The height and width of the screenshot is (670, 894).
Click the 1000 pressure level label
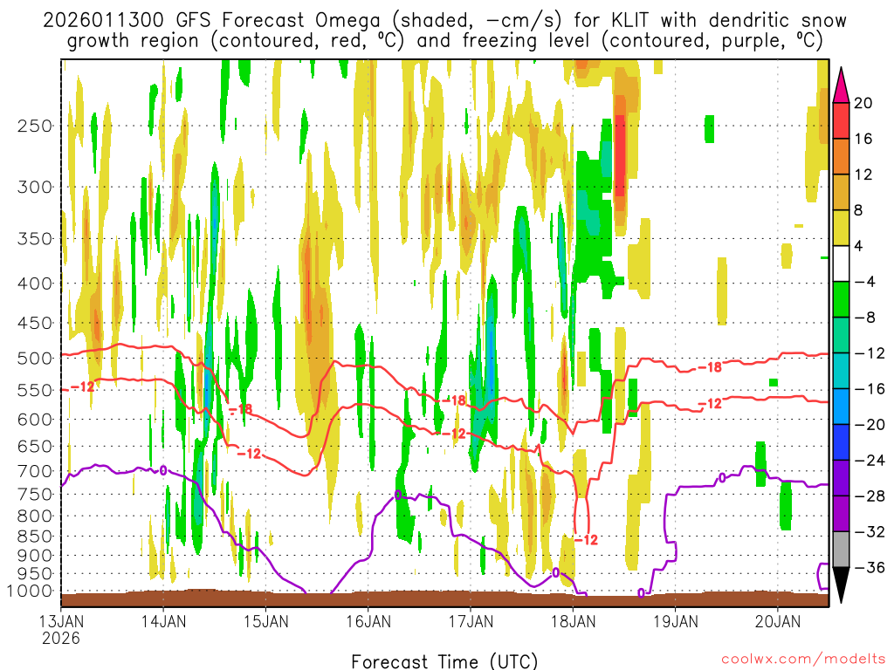click(31, 591)
